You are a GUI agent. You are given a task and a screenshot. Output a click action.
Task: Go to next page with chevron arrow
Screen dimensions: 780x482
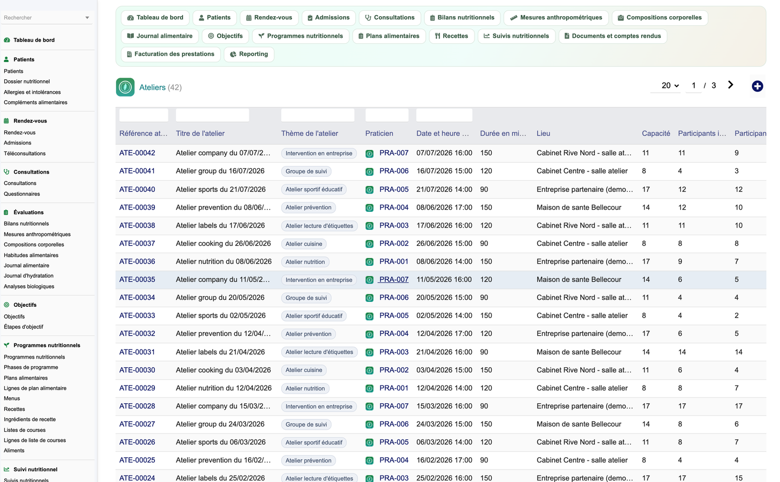(730, 85)
